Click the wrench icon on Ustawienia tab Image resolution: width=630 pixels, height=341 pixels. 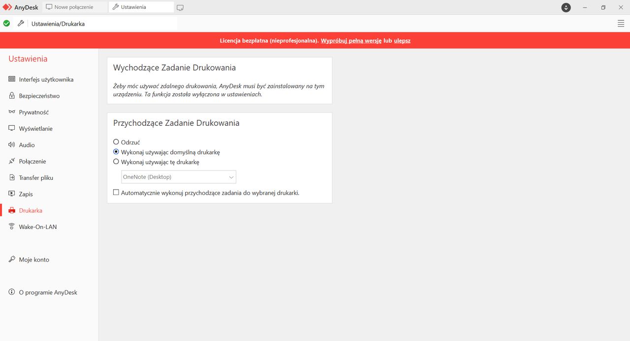click(115, 7)
